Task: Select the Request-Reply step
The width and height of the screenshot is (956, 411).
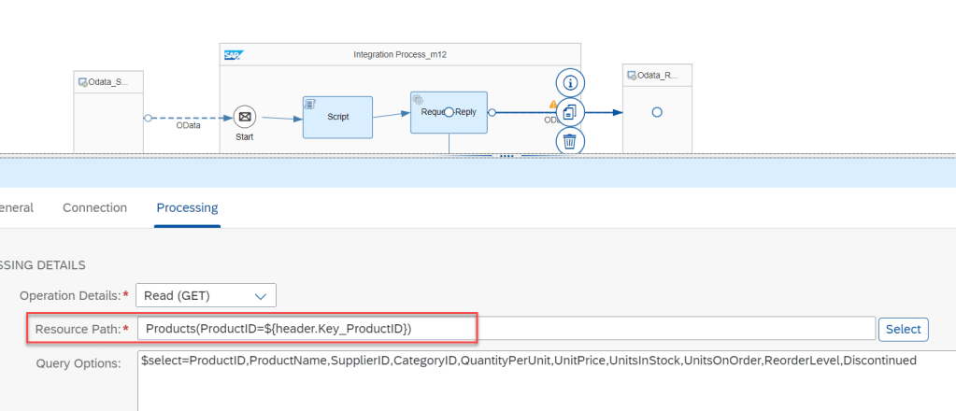Action: pos(449,113)
